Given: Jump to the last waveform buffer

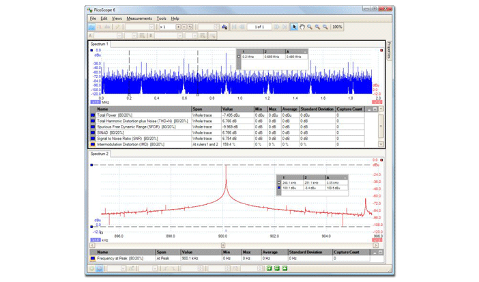Looking at the screenshot, I should [285, 27].
